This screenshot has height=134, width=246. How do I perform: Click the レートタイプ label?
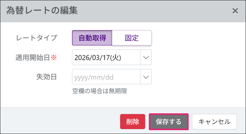coord(36,38)
